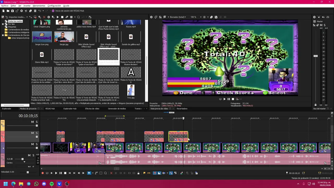Open video preview properties gear

[x=151, y=17]
